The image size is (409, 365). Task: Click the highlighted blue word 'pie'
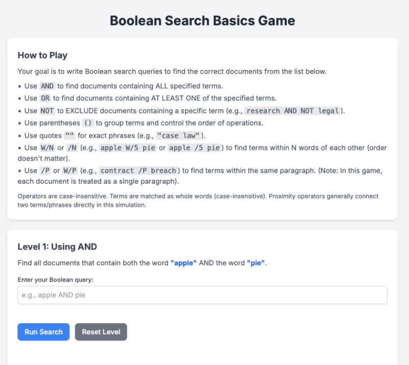tap(257, 263)
